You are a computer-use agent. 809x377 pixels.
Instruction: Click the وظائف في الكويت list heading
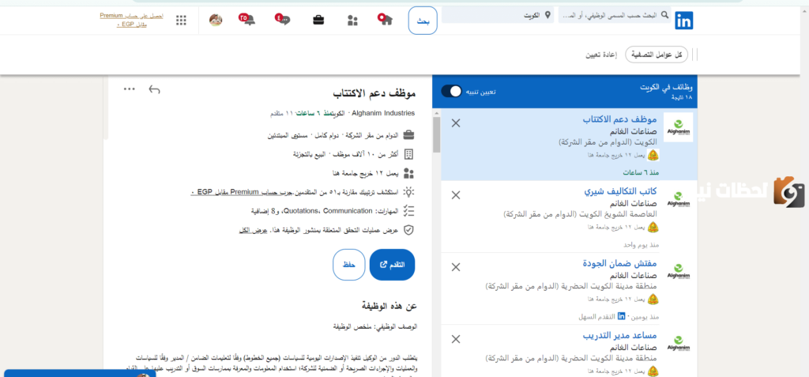[667, 87]
